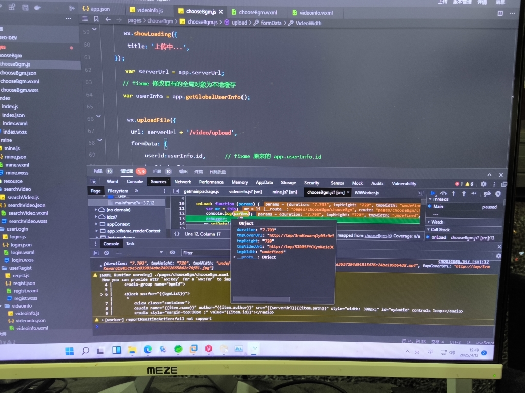Viewport: 525px width, 393px height.
Task: Expand the (no domain) tree node
Action: 96,210
